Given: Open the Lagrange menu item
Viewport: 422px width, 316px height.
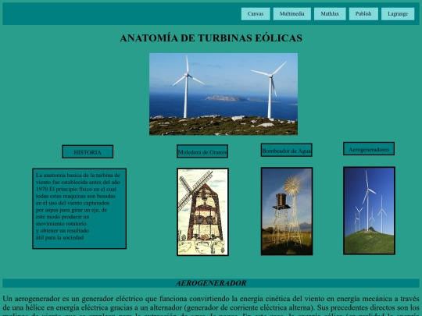Looking at the screenshot, I should (x=398, y=14).
